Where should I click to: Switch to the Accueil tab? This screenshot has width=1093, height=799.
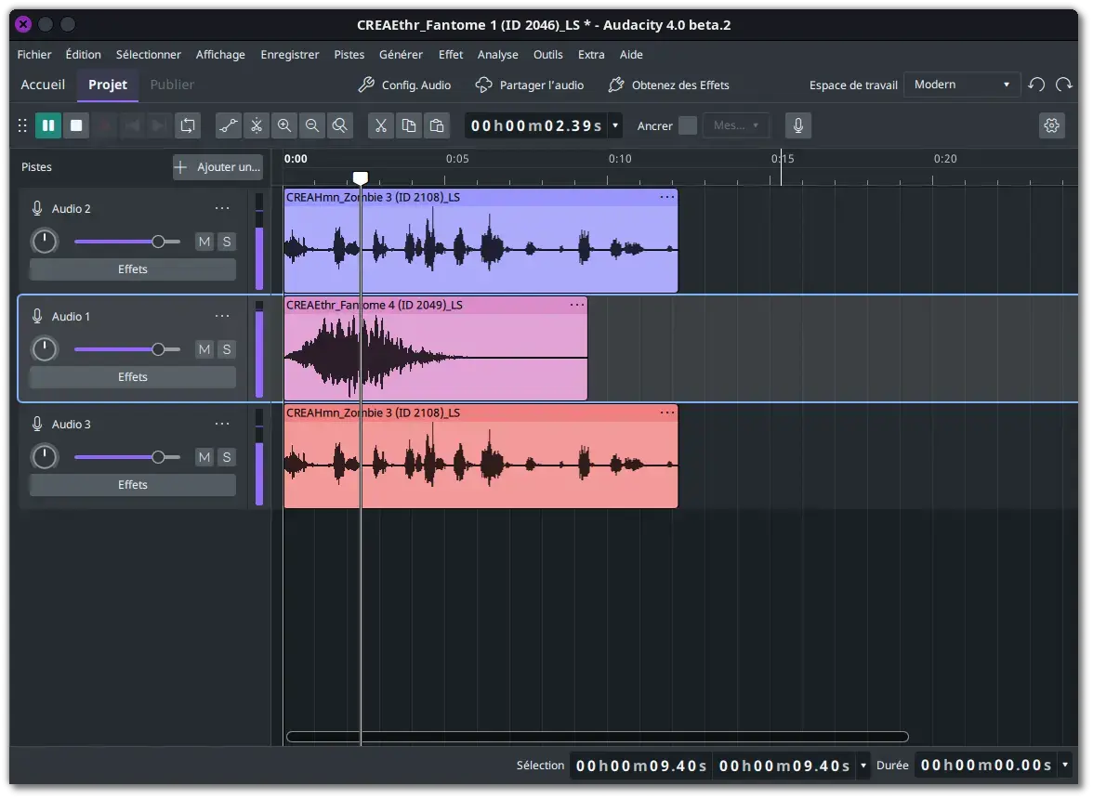[43, 85]
